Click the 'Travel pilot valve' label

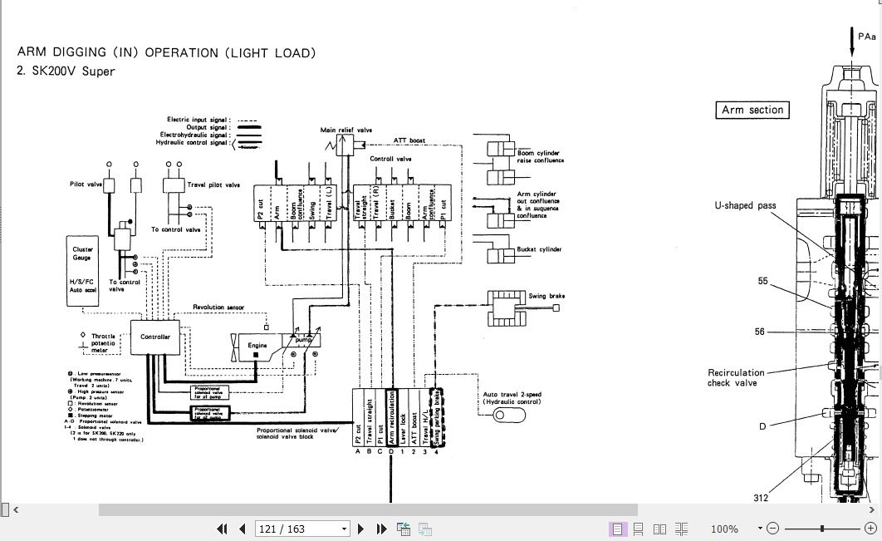pyautogui.click(x=213, y=184)
